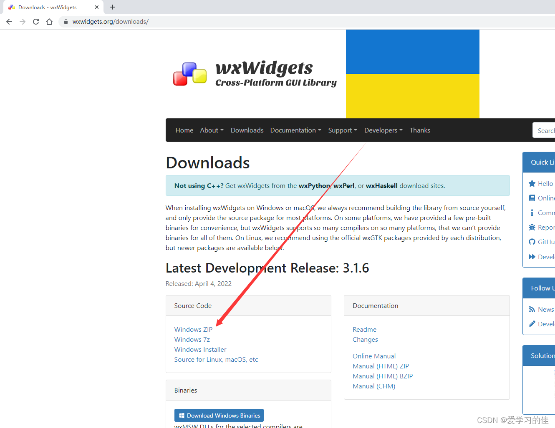Click the bug icon beside Repor
555x428 pixels.
click(x=532, y=227)
